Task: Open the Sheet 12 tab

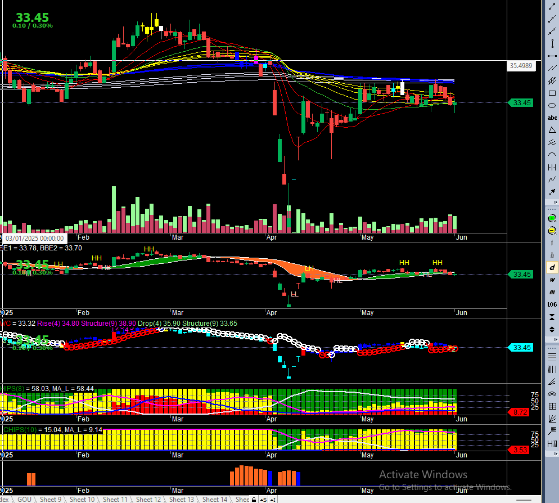Action: [x=148, y=500]
